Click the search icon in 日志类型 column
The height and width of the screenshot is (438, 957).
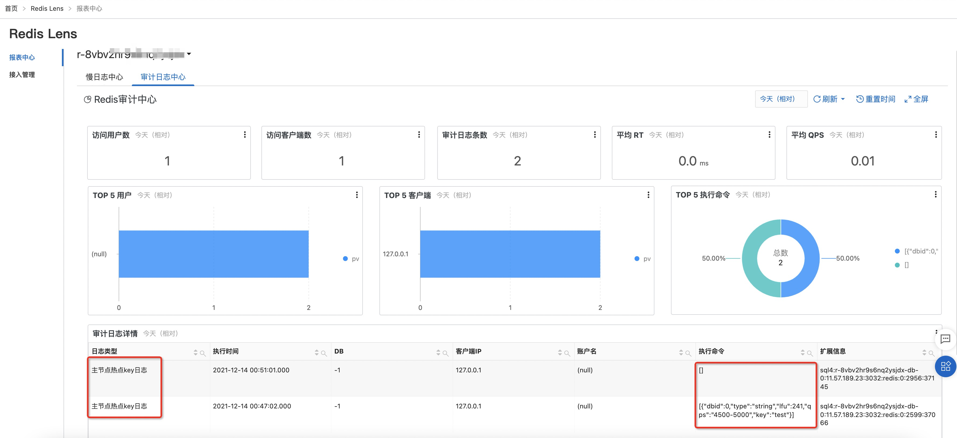tap(202, 353)
